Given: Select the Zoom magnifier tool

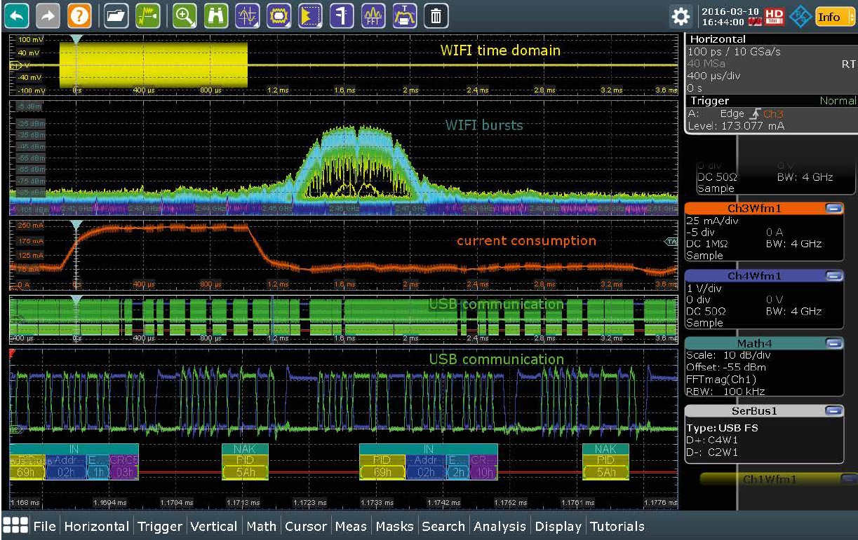Looking at the screenshot, I should tap(185, 15).
